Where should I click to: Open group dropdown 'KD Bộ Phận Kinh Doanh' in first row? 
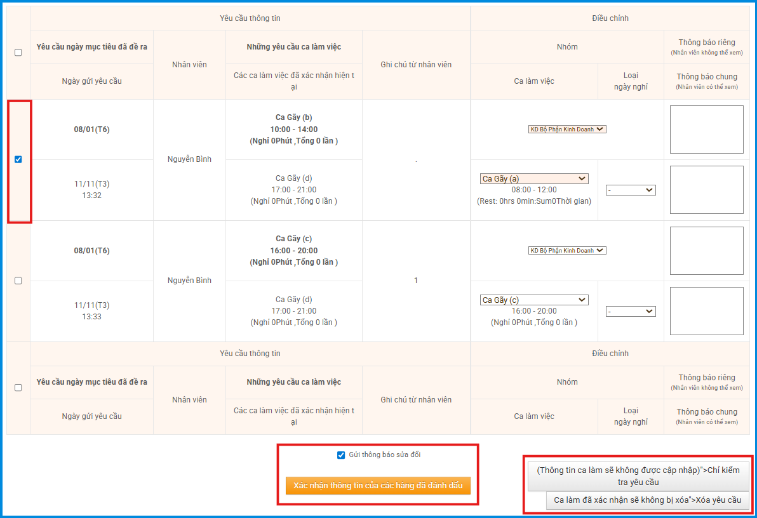[x=567, y=129]
